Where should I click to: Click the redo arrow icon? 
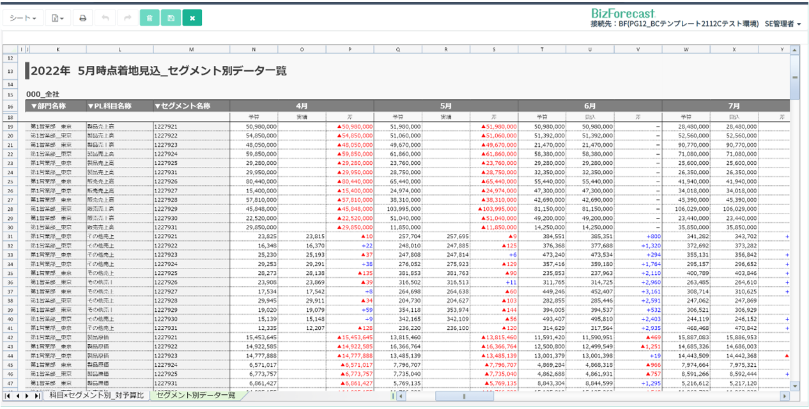(127, 18)
